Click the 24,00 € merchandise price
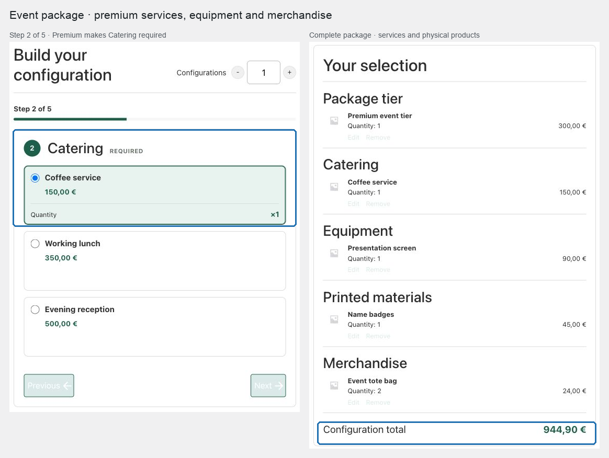Image resolution: width=609 pixels, height=458 pixels. (x=574, y=391)
